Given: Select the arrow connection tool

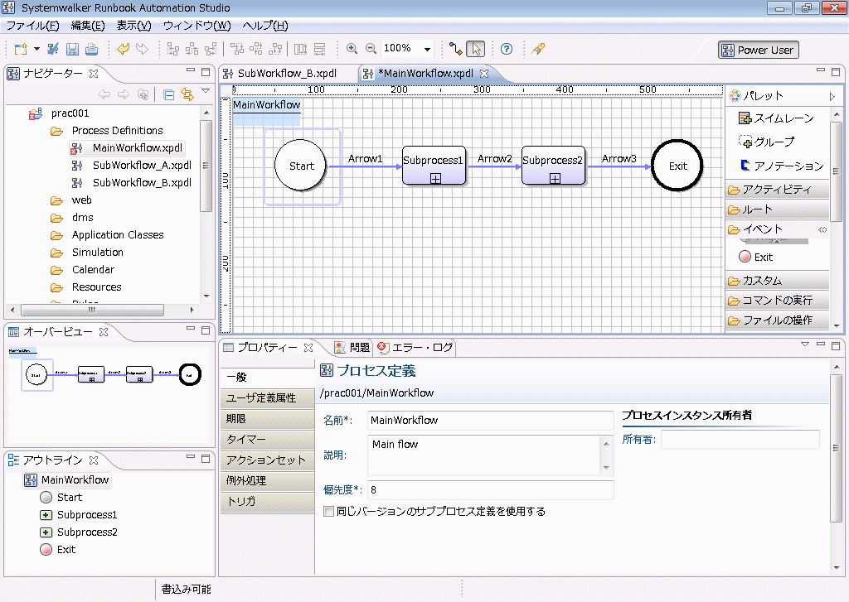Looking at the screenshot, I should [x=455, y=49].
